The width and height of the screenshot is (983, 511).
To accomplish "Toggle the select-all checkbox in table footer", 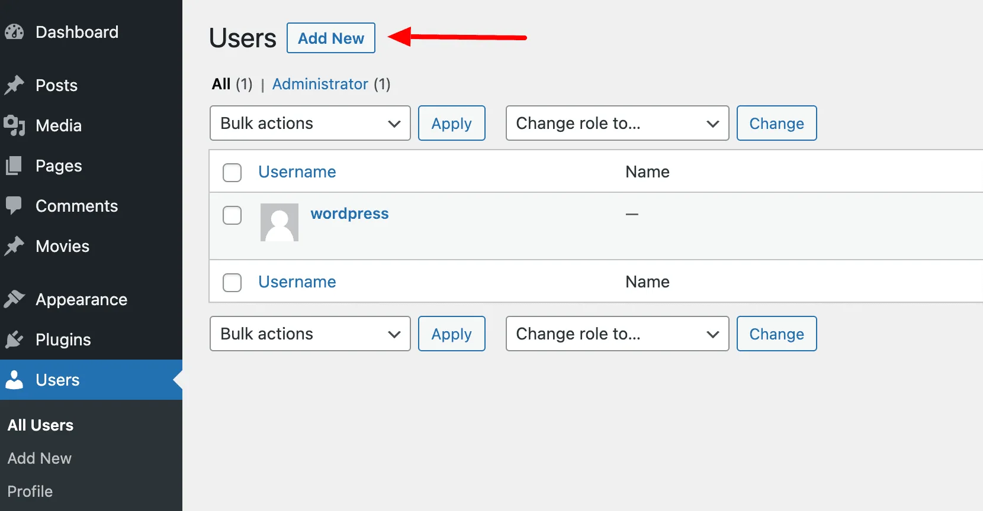I will (x=232, y=283).
